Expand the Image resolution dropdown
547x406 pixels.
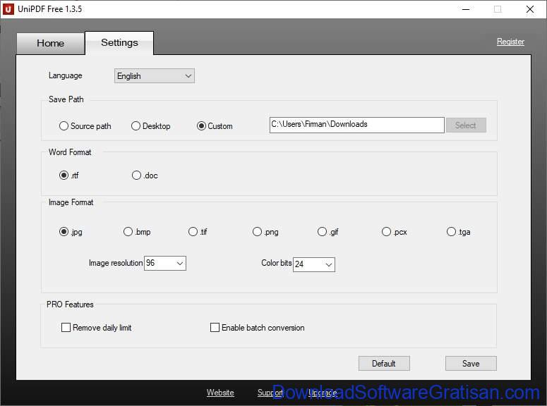[x=165, y=263]
